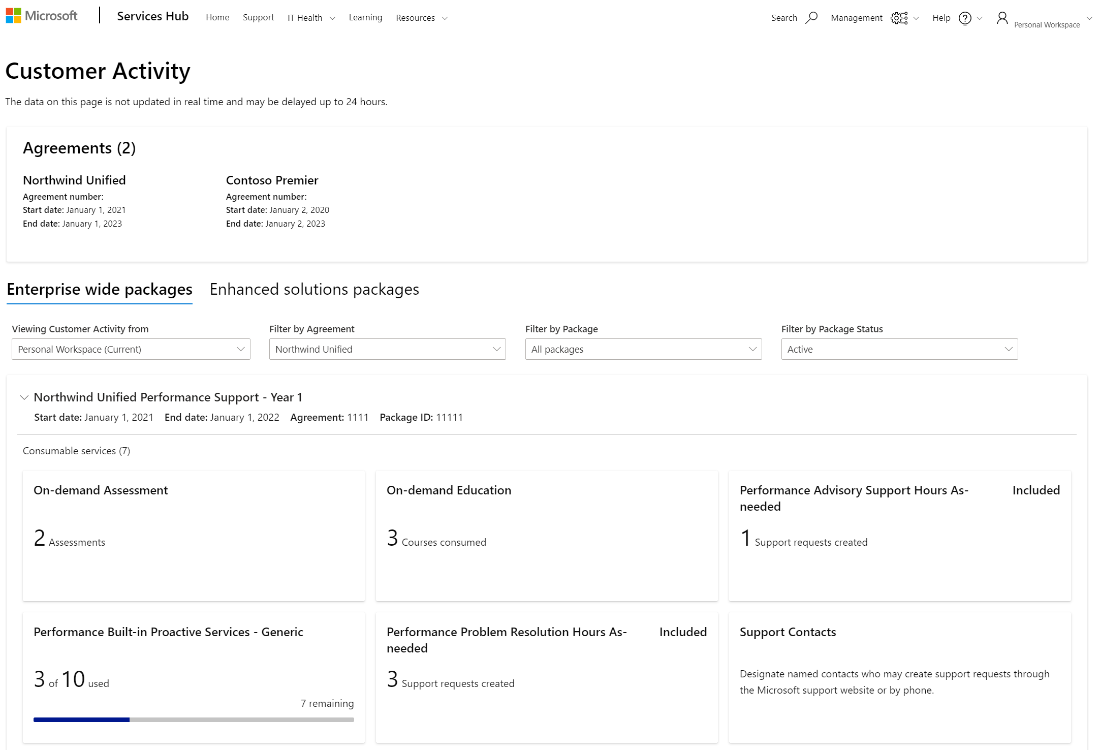The image size is (1100, 750).
Task: Click the Personal Workspace user icon
Action: coord(1002,17)
